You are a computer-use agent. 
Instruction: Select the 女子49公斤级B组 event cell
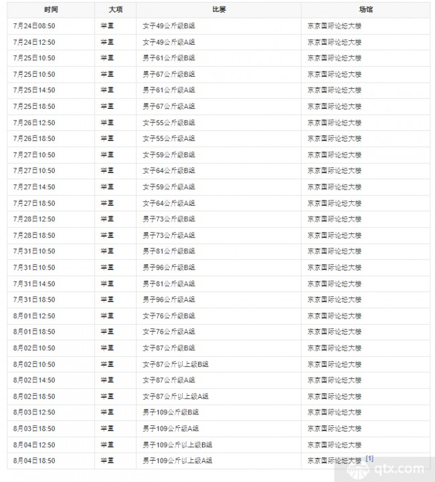[x=219, y=26]
